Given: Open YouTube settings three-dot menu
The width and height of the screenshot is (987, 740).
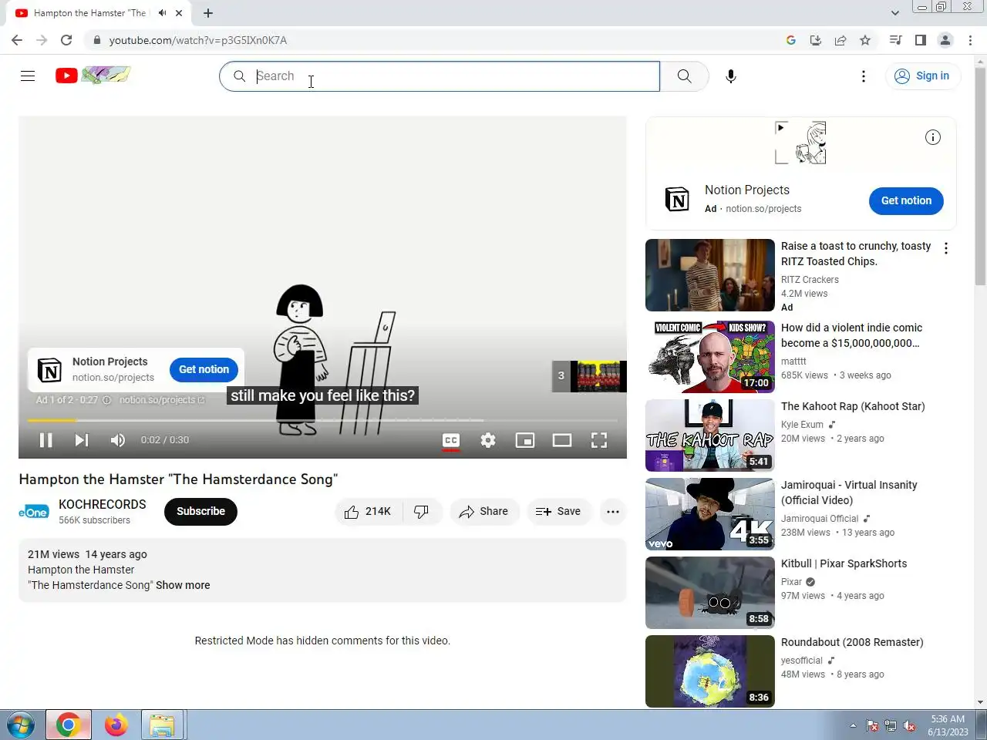Looking at the screenshot, I should tap(864, 76).
